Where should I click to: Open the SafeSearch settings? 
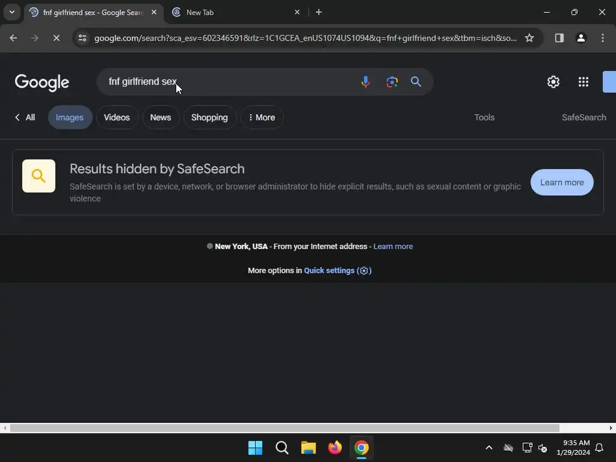(584, 117)
